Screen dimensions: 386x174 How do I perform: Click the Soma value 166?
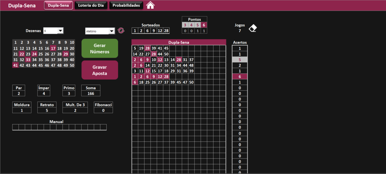[91, 93]
